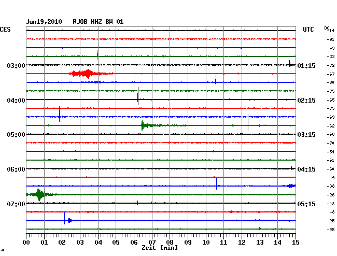Screen dimensions: 337x256
Task: Select the 07:00 local time label
Action: (16, 204)
